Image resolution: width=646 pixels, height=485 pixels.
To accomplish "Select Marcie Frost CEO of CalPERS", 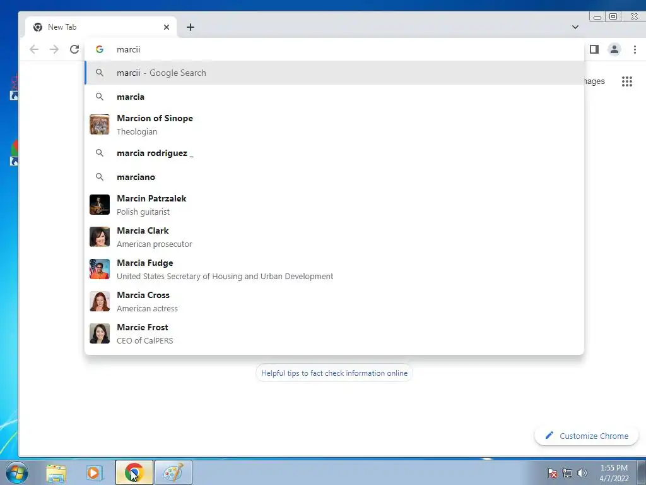I will click(334, 333).
